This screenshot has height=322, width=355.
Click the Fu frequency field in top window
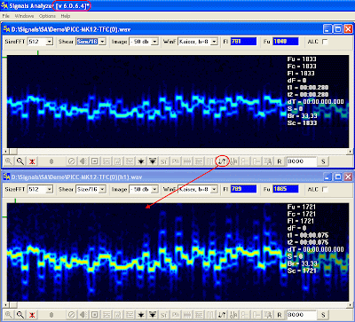286,42
